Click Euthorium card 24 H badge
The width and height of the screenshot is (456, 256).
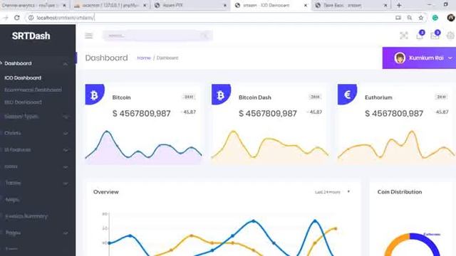[x=441, y=97]
